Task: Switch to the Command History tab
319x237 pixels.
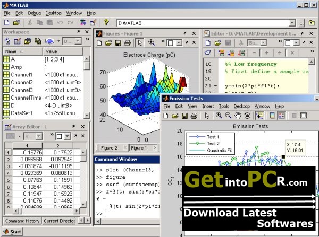Action: (x=22, y=221)
